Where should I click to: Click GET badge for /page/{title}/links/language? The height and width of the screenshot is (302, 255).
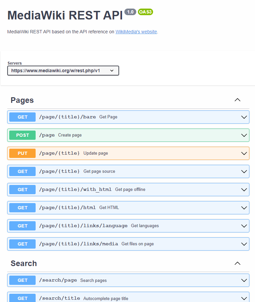22,226
